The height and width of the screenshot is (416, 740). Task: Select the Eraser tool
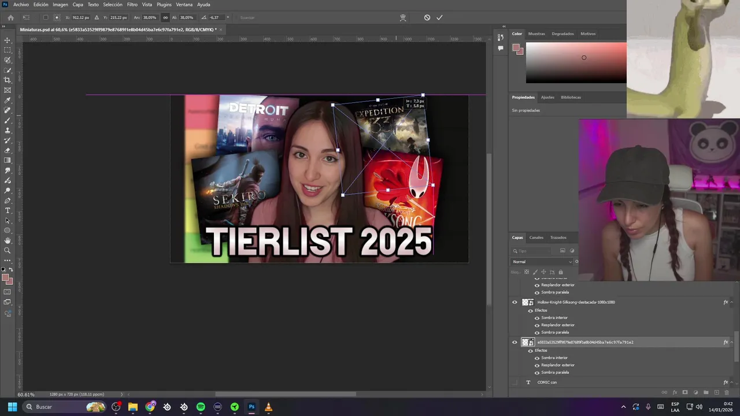coord(8,150)
